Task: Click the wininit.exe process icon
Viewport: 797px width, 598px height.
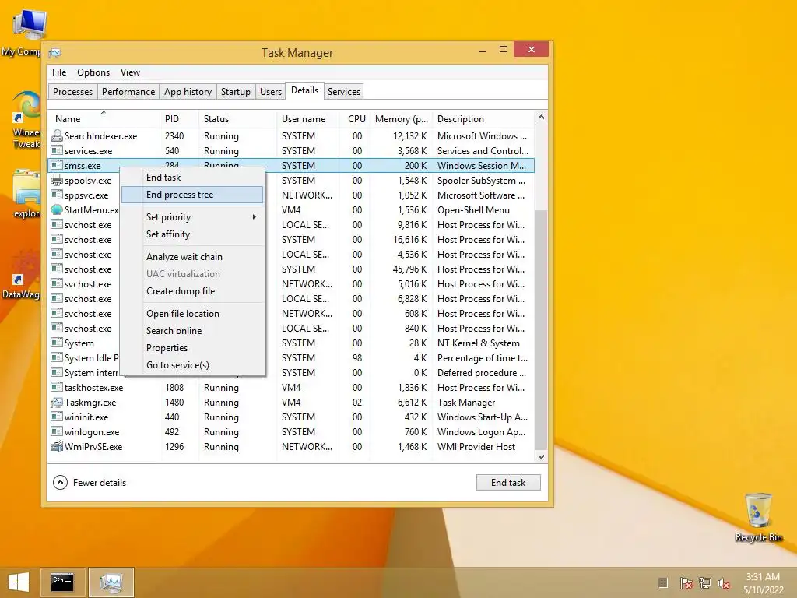Action: tap(56, 417)
